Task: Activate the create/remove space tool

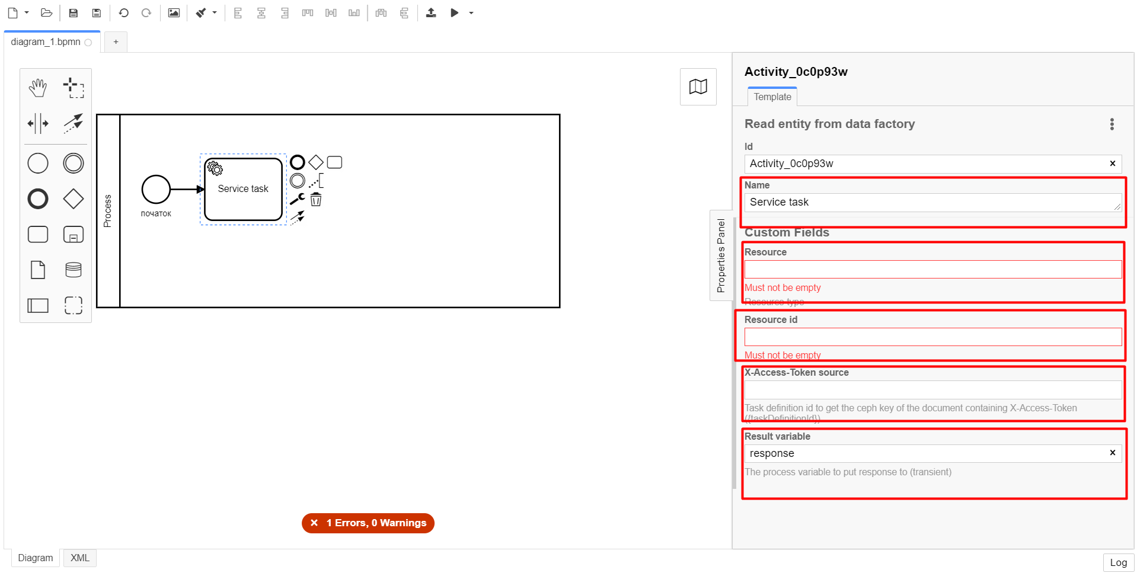Action: [38, 123]
